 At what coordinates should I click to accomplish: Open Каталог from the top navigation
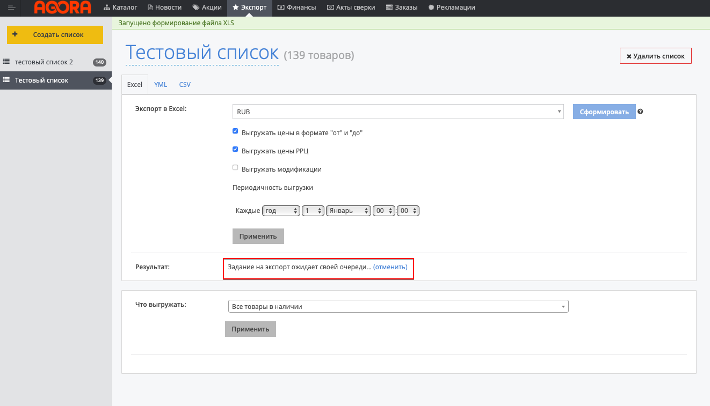point(120,8)
